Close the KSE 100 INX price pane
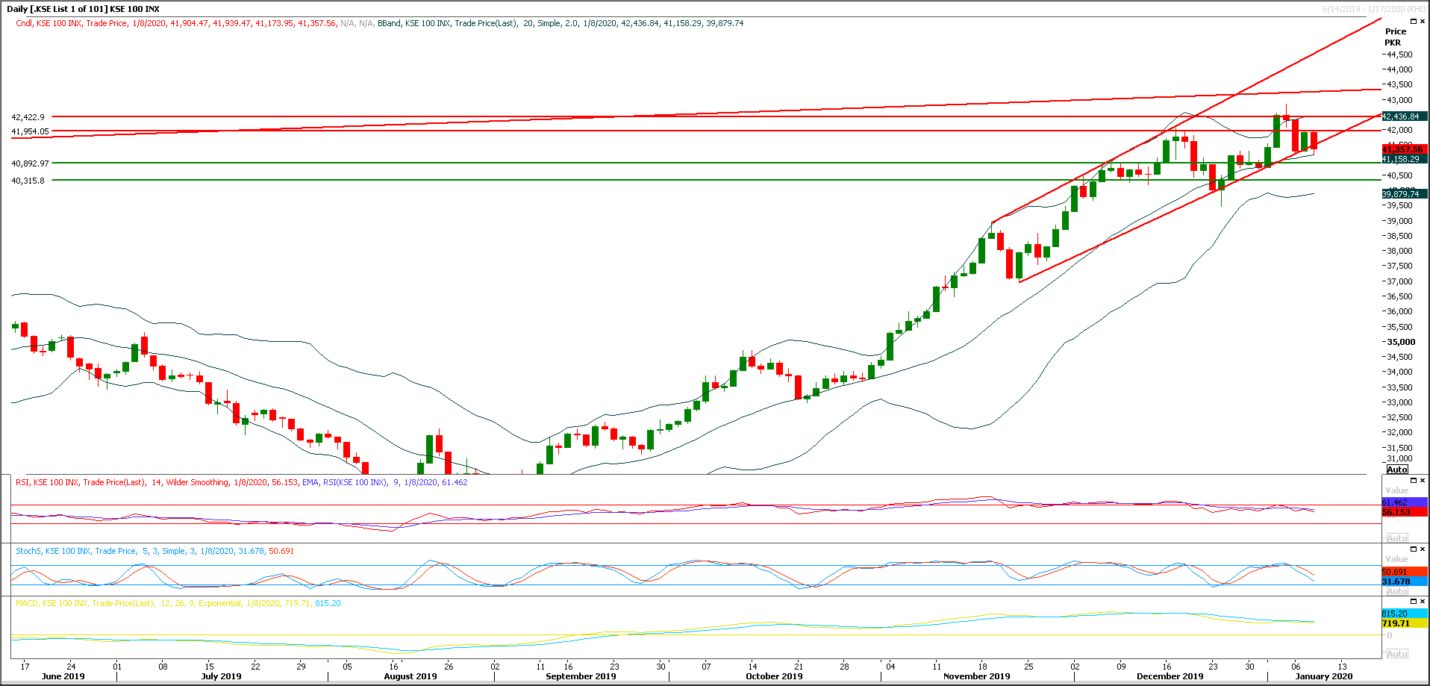The width and height of the screenshot is (1430, 686). click(x=1423, y=21)
